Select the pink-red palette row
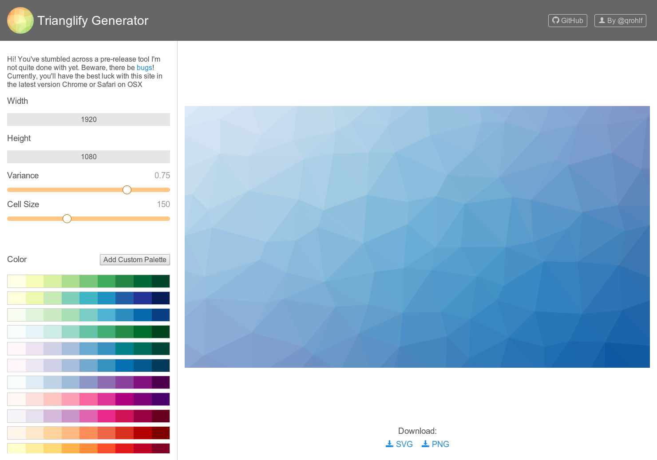Image resolution: width=657 pixels, height=460 pixels. click(x=88, y=416)
